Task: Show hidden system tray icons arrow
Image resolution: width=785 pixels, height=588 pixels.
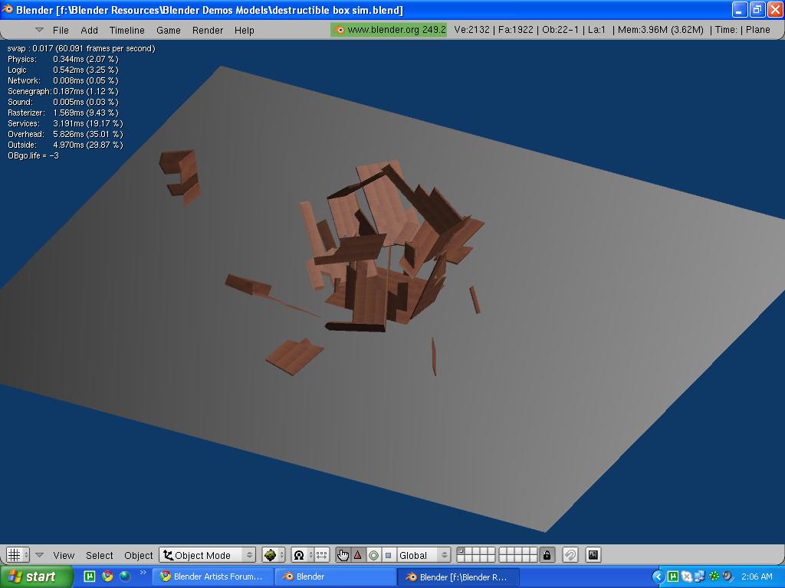Action: pyautogui.click(x=659, y=577)
